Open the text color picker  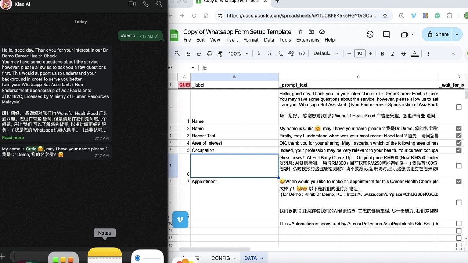tap(415, 53)
